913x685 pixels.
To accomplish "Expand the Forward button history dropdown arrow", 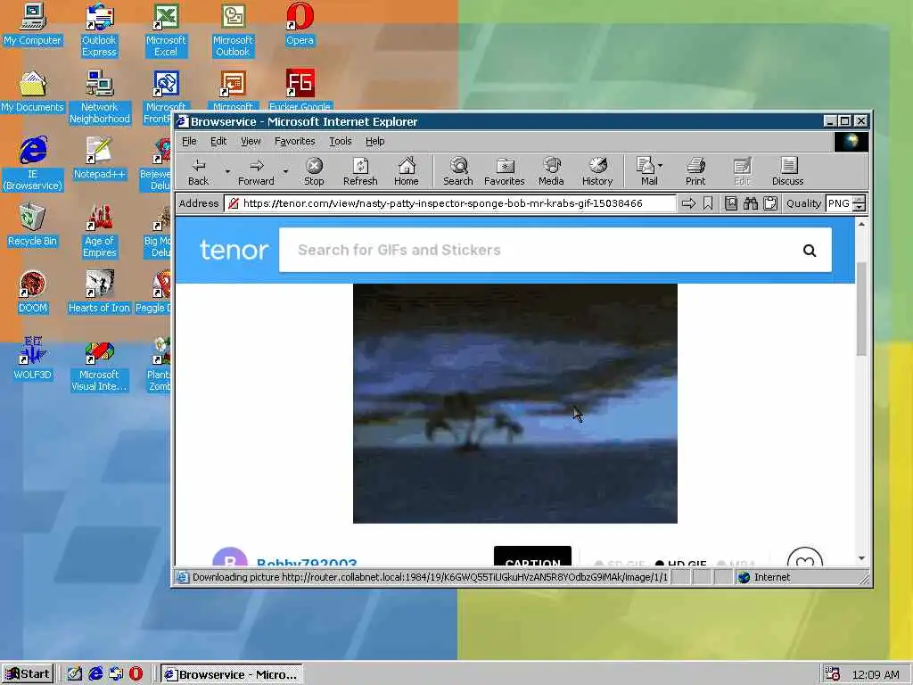I will (285, 172).
